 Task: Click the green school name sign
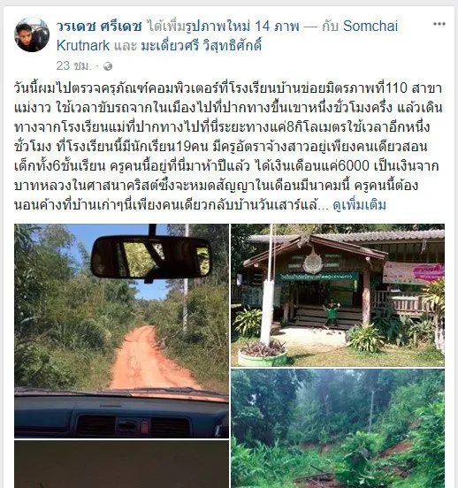(317, 277)
